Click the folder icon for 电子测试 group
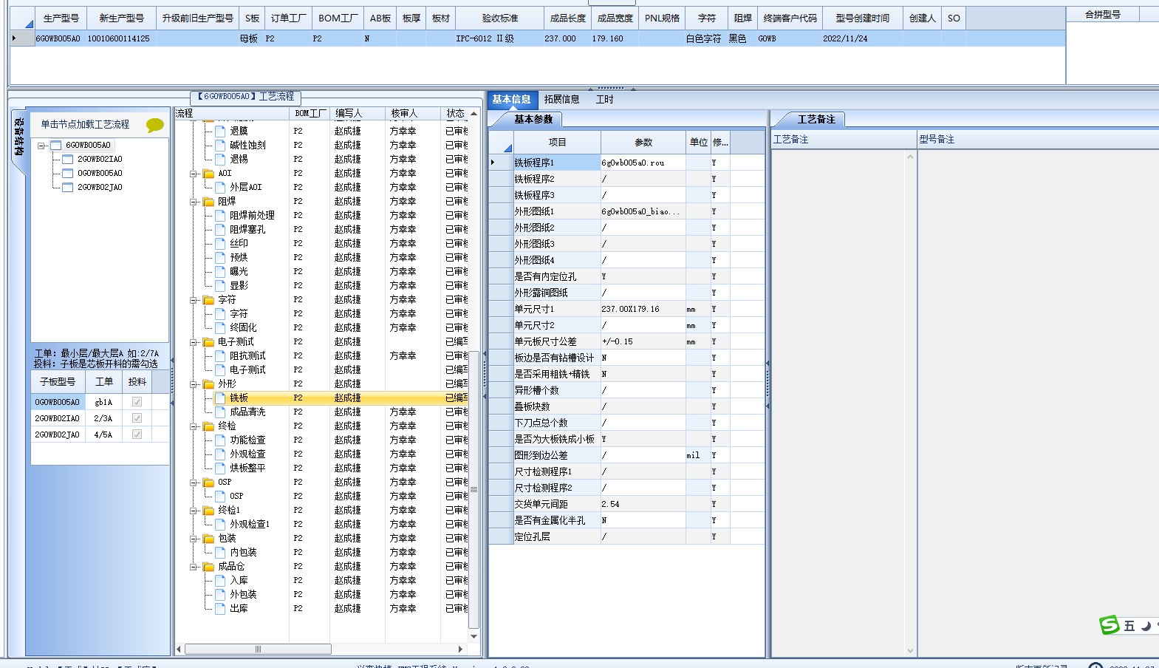 pos(208,341)
